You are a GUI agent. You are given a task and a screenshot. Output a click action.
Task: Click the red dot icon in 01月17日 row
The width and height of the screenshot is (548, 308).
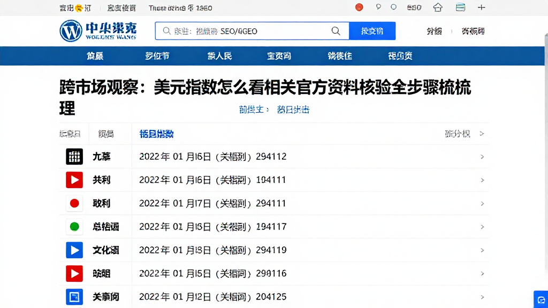pos(74,203)
